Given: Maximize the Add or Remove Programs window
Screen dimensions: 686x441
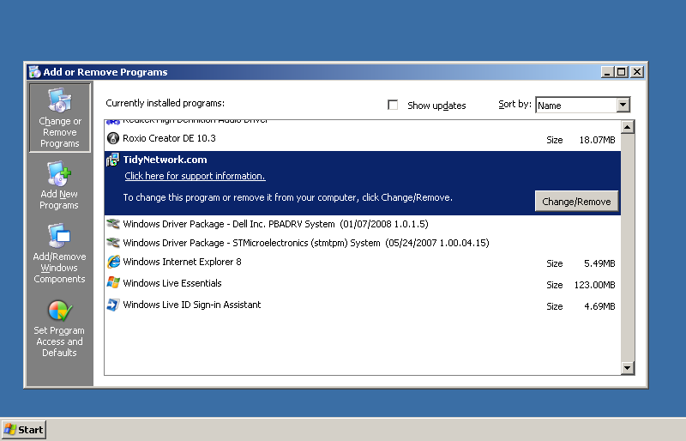Looking at the screenshot, I should [x=621, y=72].
